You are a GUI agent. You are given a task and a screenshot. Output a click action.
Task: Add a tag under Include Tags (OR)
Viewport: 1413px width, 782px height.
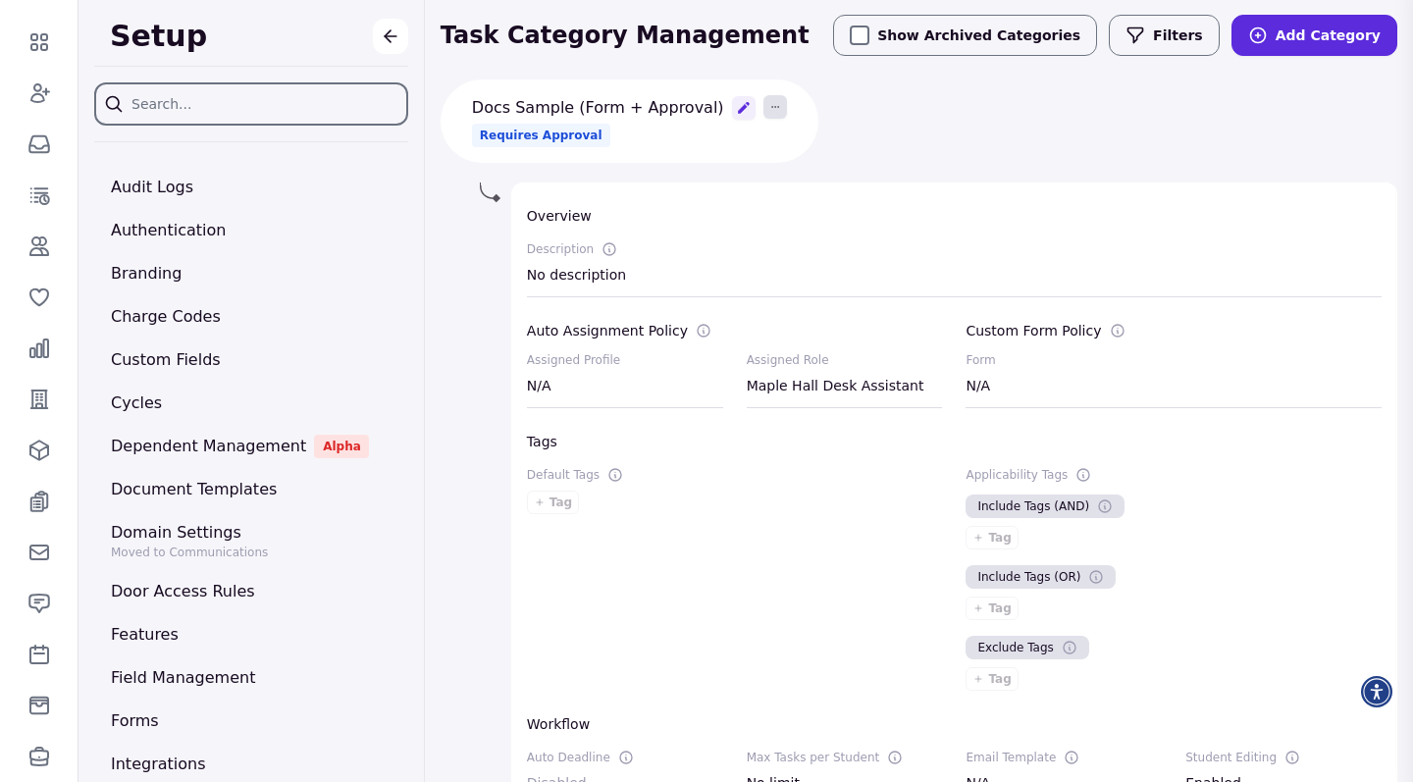tap(992, 608)
